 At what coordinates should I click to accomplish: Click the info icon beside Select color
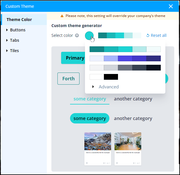click(x=77, y=36)
